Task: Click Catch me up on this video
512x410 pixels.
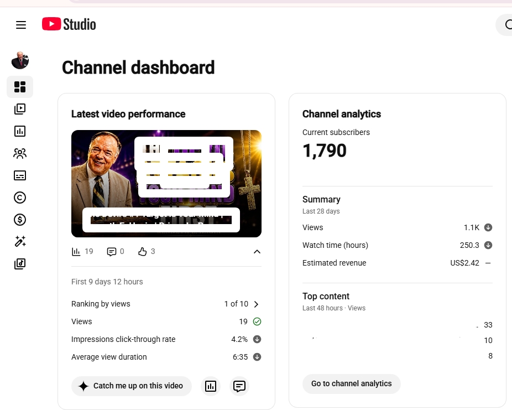Action: pyautogui.click(x=132, y=386)
